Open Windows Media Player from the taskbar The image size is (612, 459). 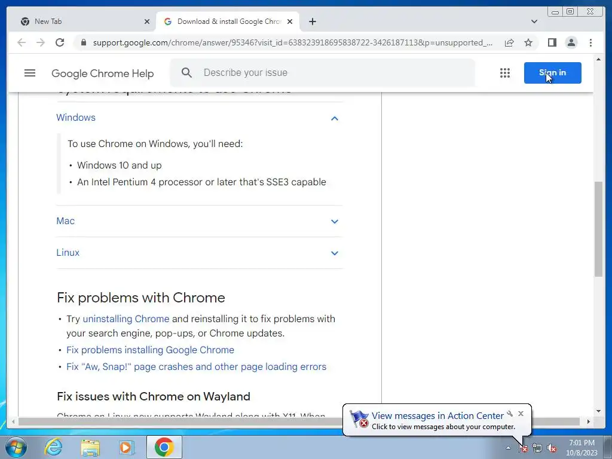click(x=126, y=447)
